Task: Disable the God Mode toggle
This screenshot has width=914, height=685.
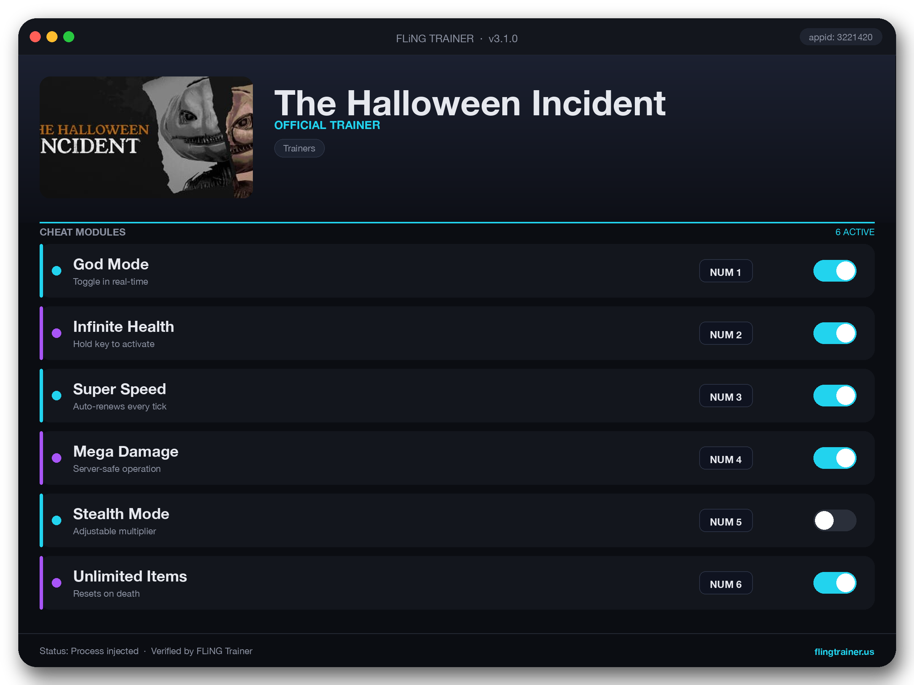Action: 835,271
